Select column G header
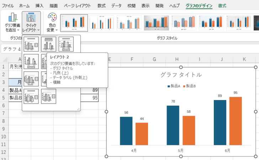 pos(154,59)
